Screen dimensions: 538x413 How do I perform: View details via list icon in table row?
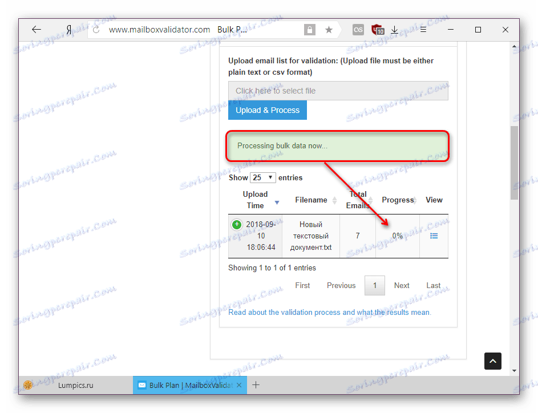434,236
